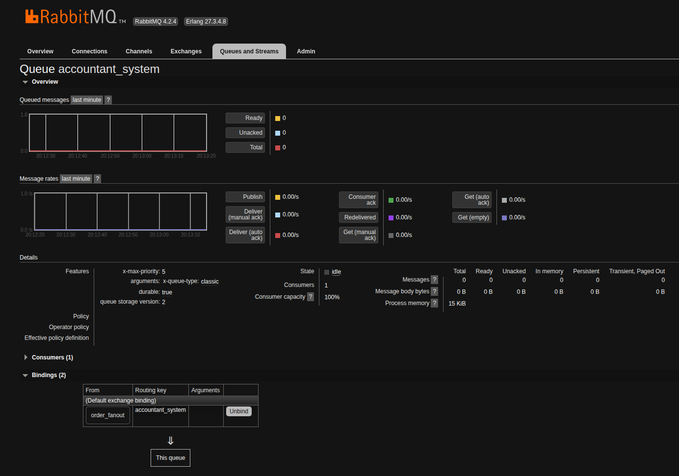
Task: Toggle Deliver (manual ack) legend
Action: (x=245, y=214)
